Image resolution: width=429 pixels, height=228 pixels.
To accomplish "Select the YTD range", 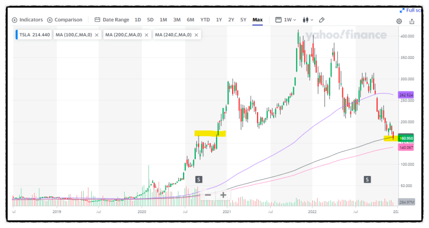I will (205, 20).
